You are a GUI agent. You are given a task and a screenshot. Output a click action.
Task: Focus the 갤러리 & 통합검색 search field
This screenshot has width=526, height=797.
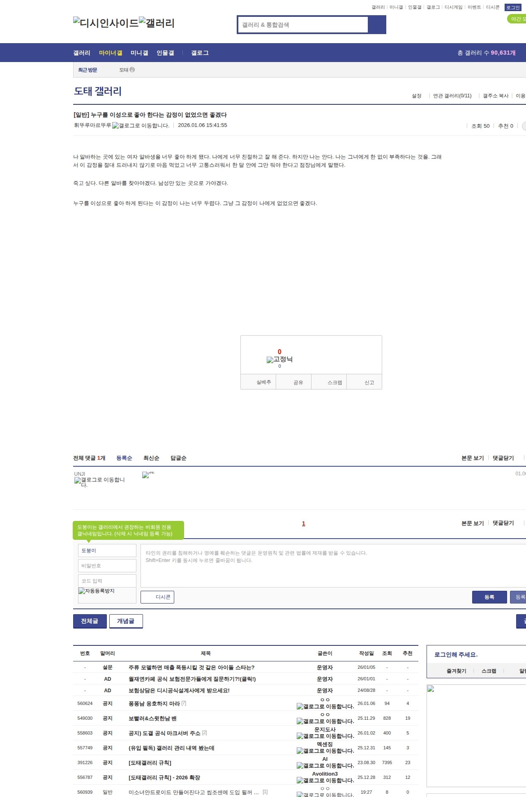[x=303, y=25]
